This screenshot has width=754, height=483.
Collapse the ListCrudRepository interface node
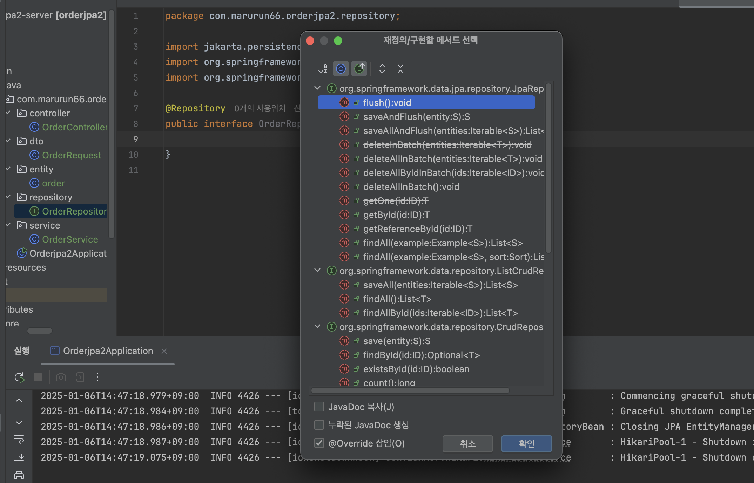(x=318, y=270)
